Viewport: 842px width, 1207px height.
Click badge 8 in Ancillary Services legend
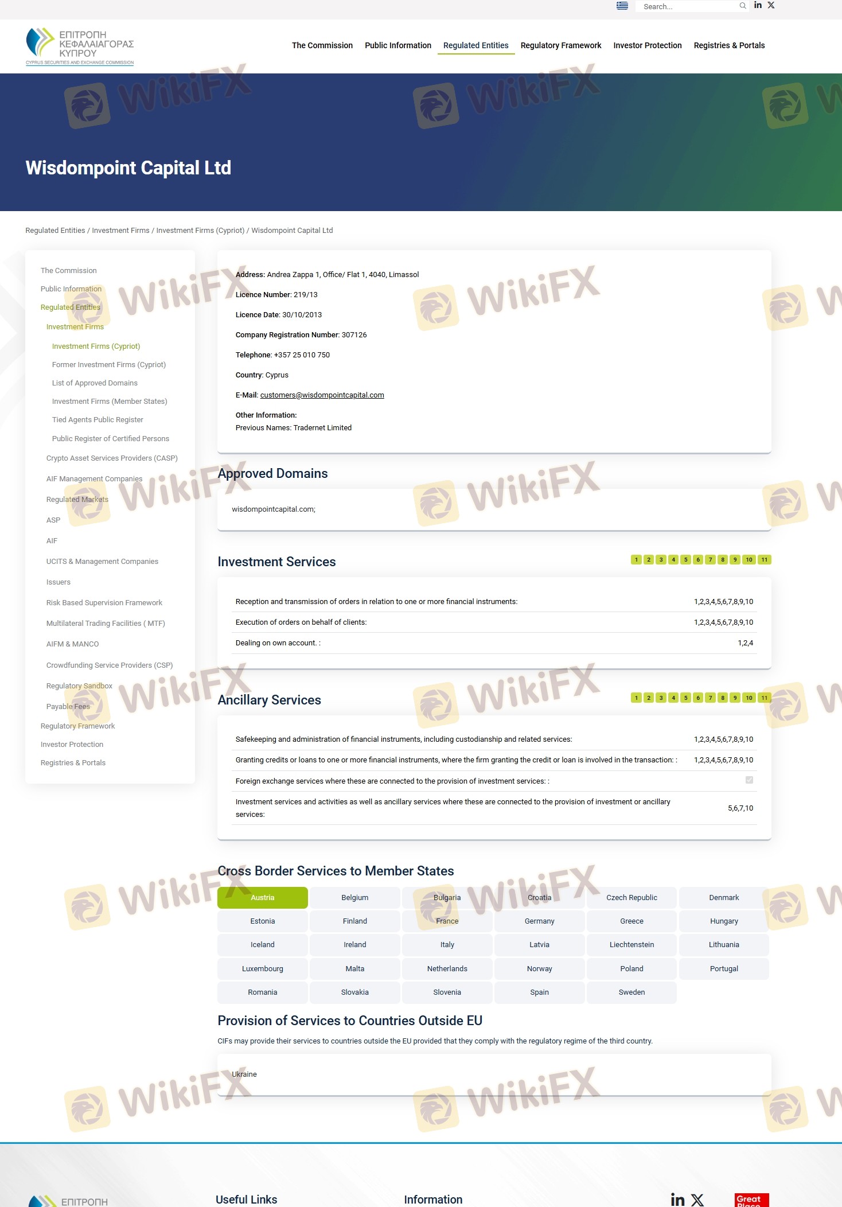click(723, 698)
